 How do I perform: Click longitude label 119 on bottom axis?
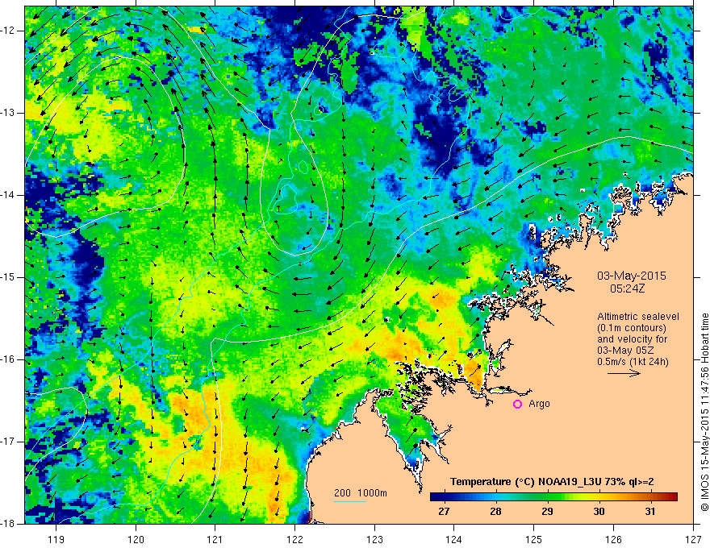coord(56,539)
